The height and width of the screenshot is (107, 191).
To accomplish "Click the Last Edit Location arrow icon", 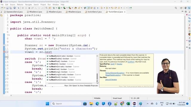I will [112, 8].
